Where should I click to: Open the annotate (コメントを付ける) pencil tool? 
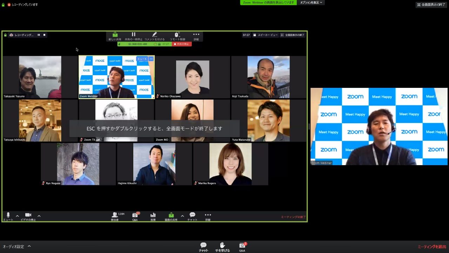pyautogui.click(x=155, y=36)
